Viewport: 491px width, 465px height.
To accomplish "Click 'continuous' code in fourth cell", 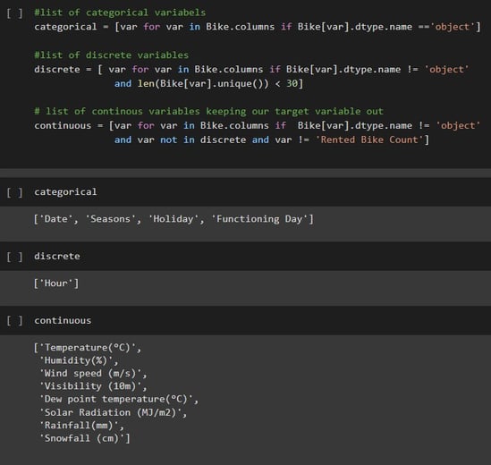I will point(63,321).
